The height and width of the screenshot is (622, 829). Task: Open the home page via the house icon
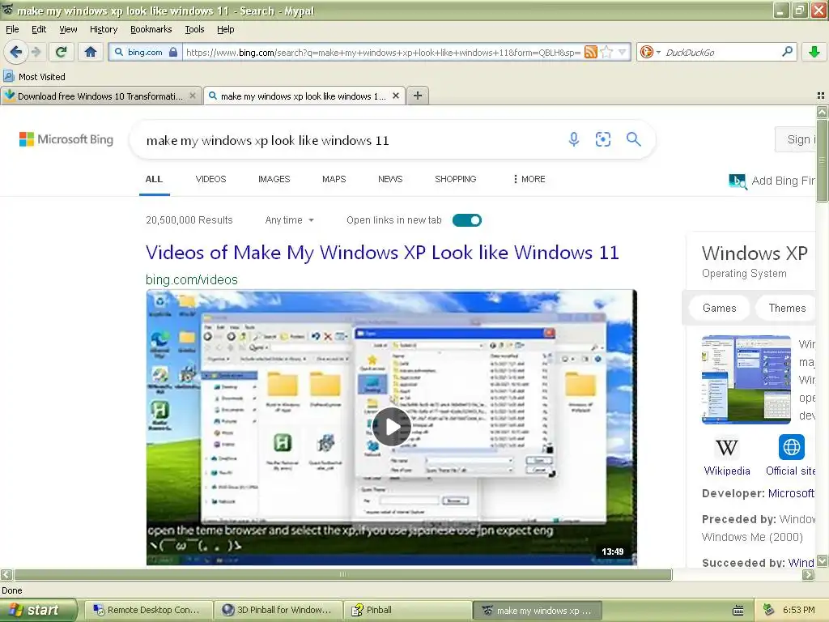click(x=91, y=52)
